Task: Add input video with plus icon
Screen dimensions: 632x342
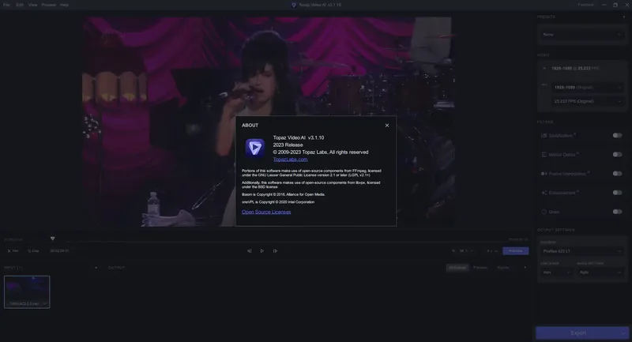Action: click(96, 268)
